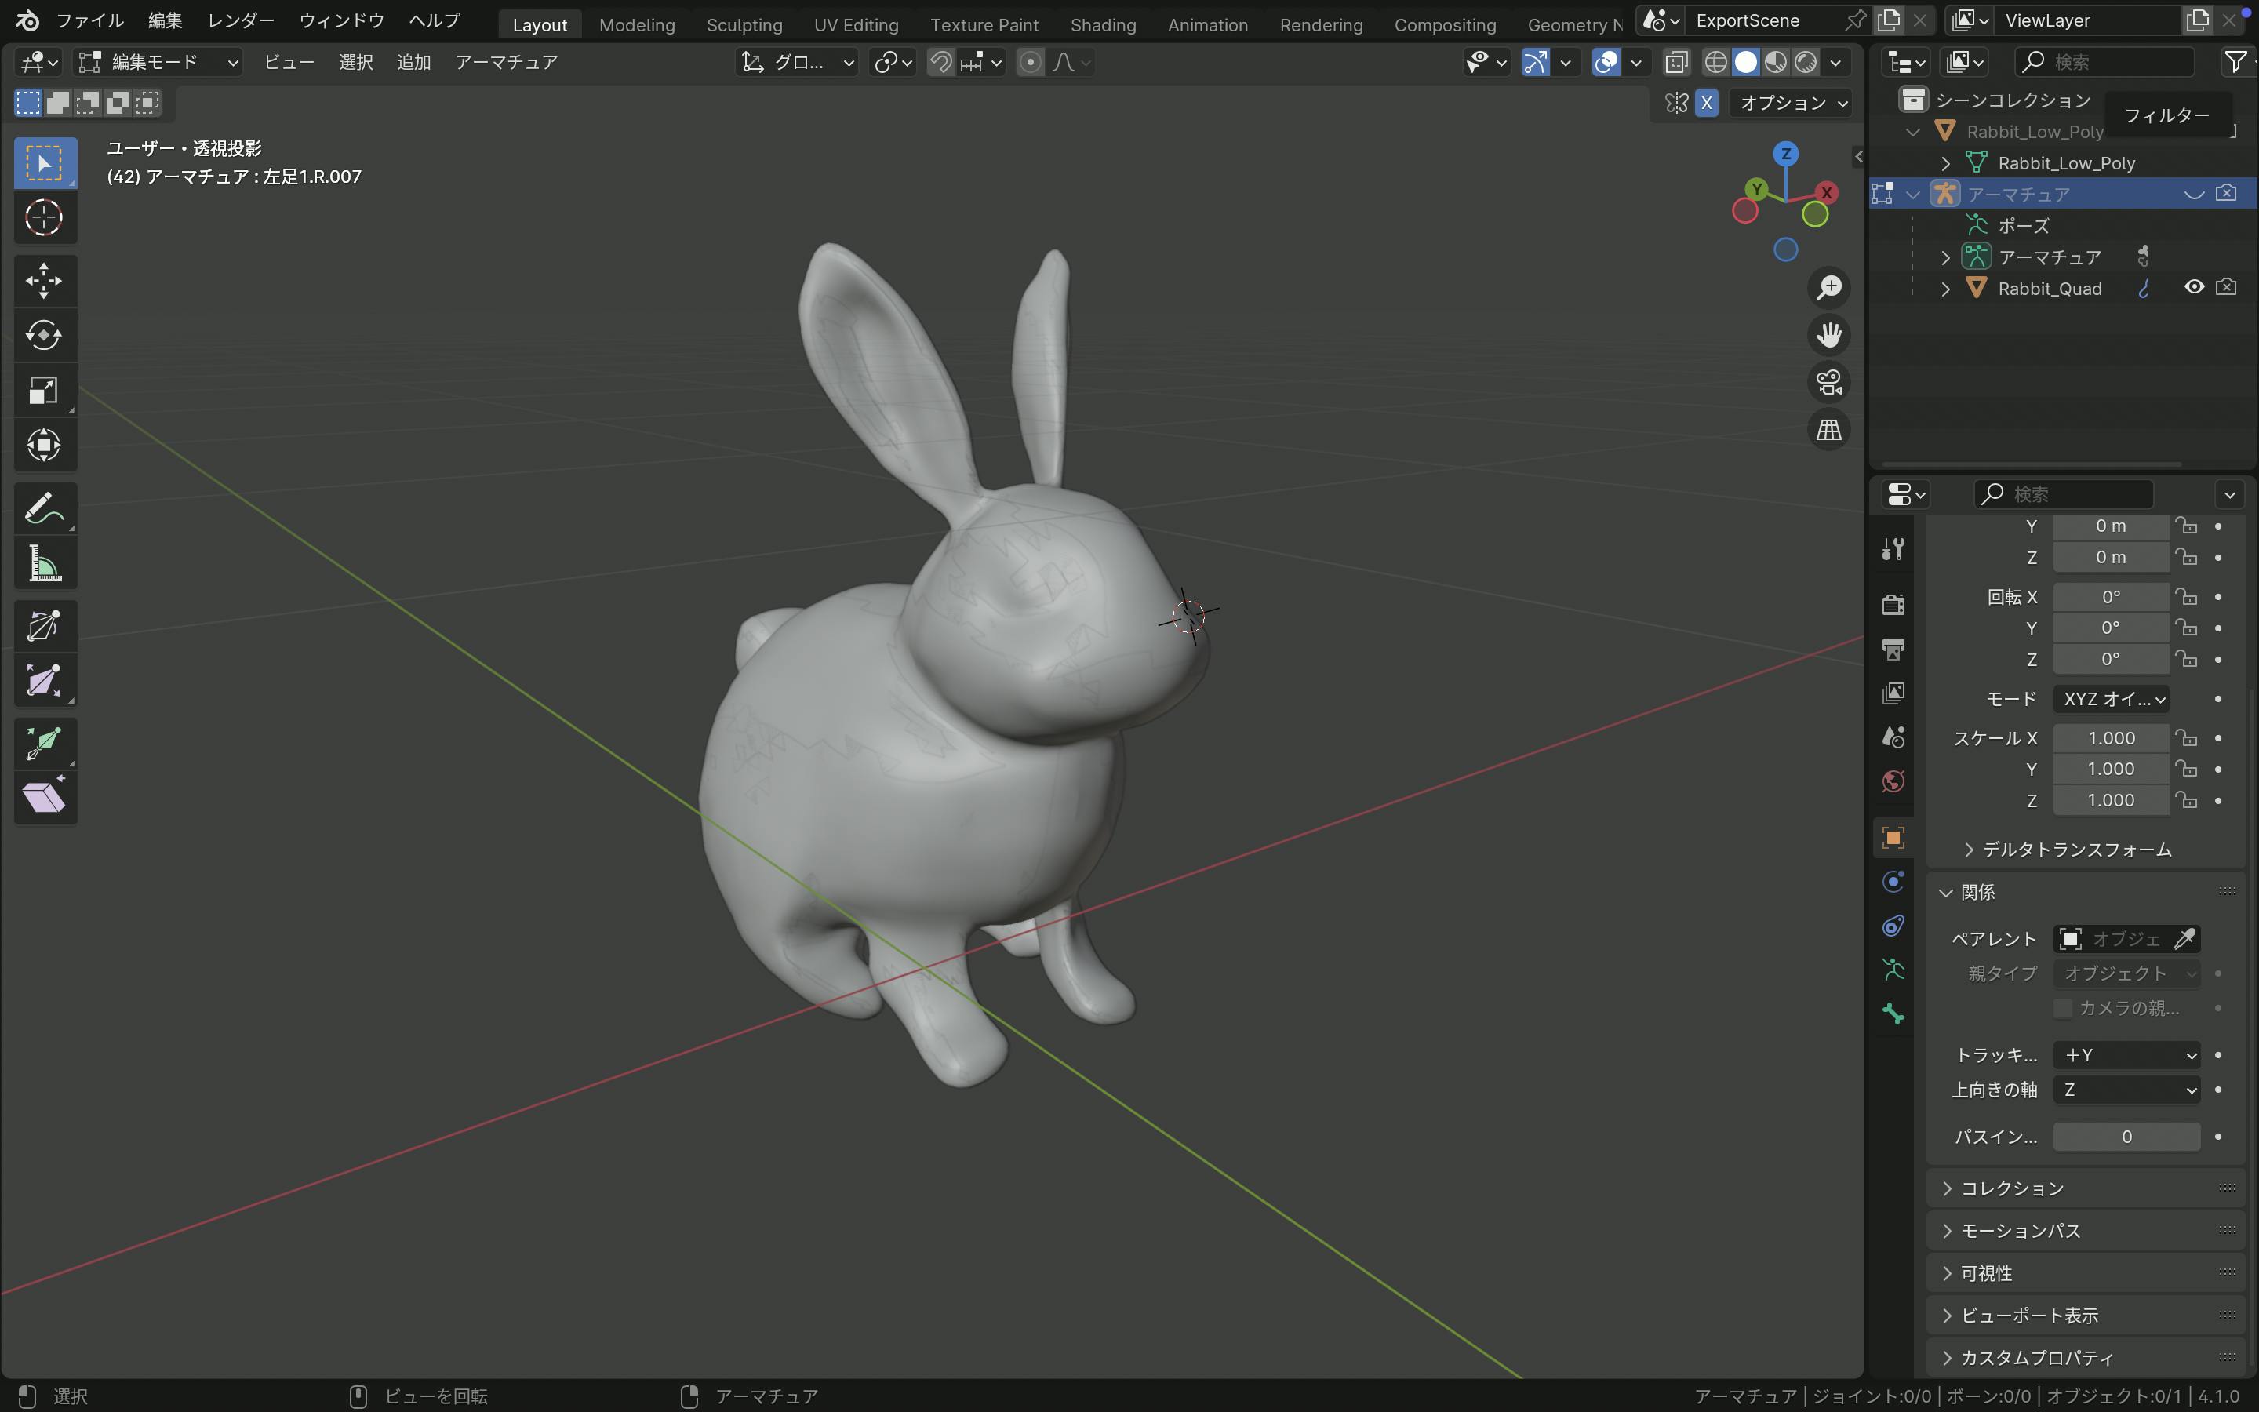The height and width of the screenshot is (1412, 2259).
Task: Select the Annotate pencil tool
Action: pyautogui.click(x=44, y=509)
